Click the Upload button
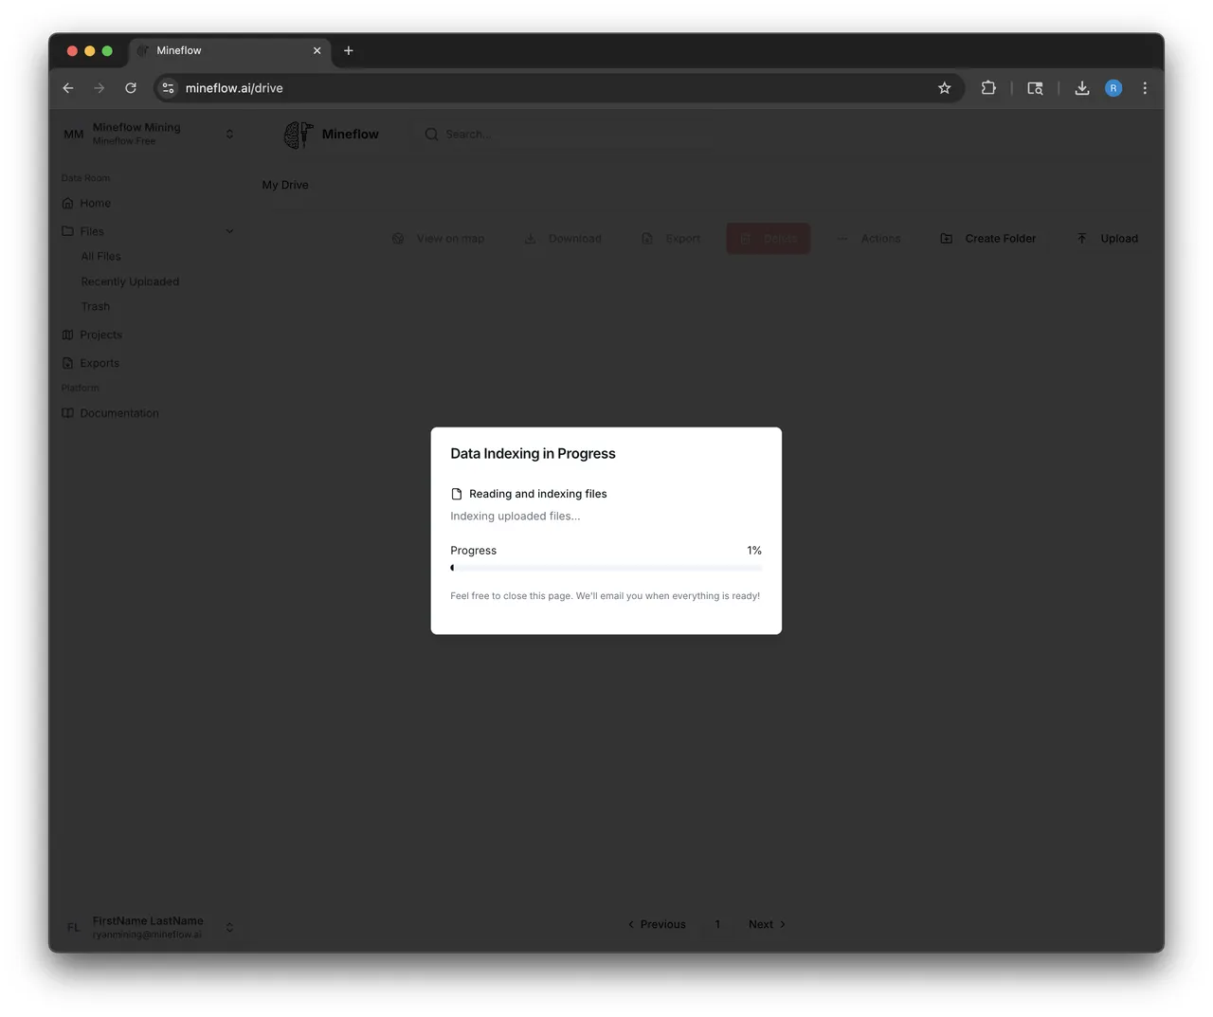Image resolution: width=1213 pixels, height=1017 pixels. coord(1108,239)
